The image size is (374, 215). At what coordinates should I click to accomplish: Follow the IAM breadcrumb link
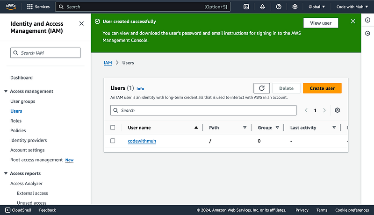(108, 63)
